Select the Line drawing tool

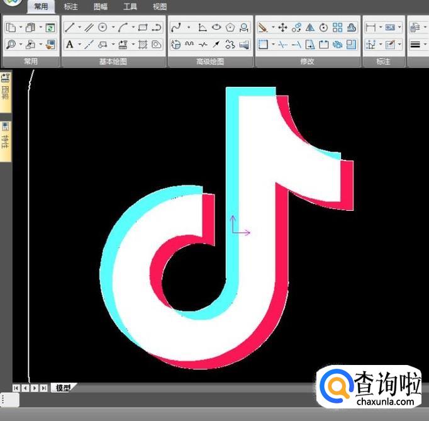[x=69, y=28]
